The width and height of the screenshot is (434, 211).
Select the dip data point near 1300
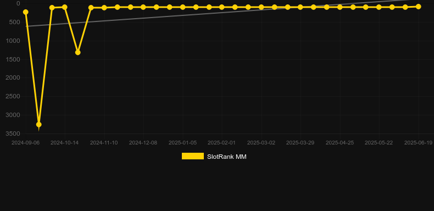point(78,52)
